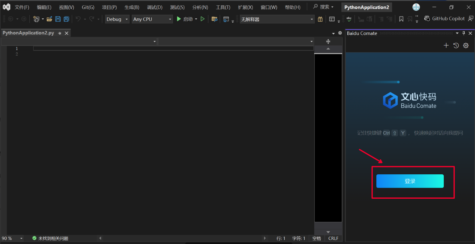475x244 pixels.
Task: Click the Save All double-disk icon
Action: tap(66, 19)
